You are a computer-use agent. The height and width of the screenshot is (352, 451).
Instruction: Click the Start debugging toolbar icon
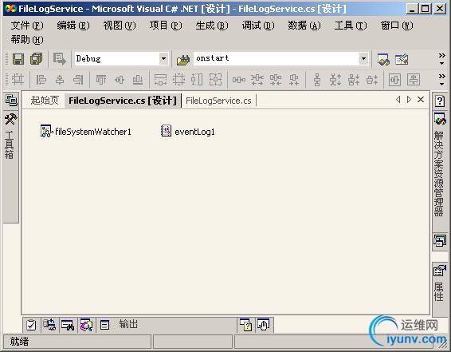(x=60, y=59)
